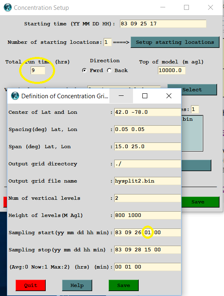The image size is (224, 296).
Task: Save the concentration grid definition
Action: (x=124, y=285)
